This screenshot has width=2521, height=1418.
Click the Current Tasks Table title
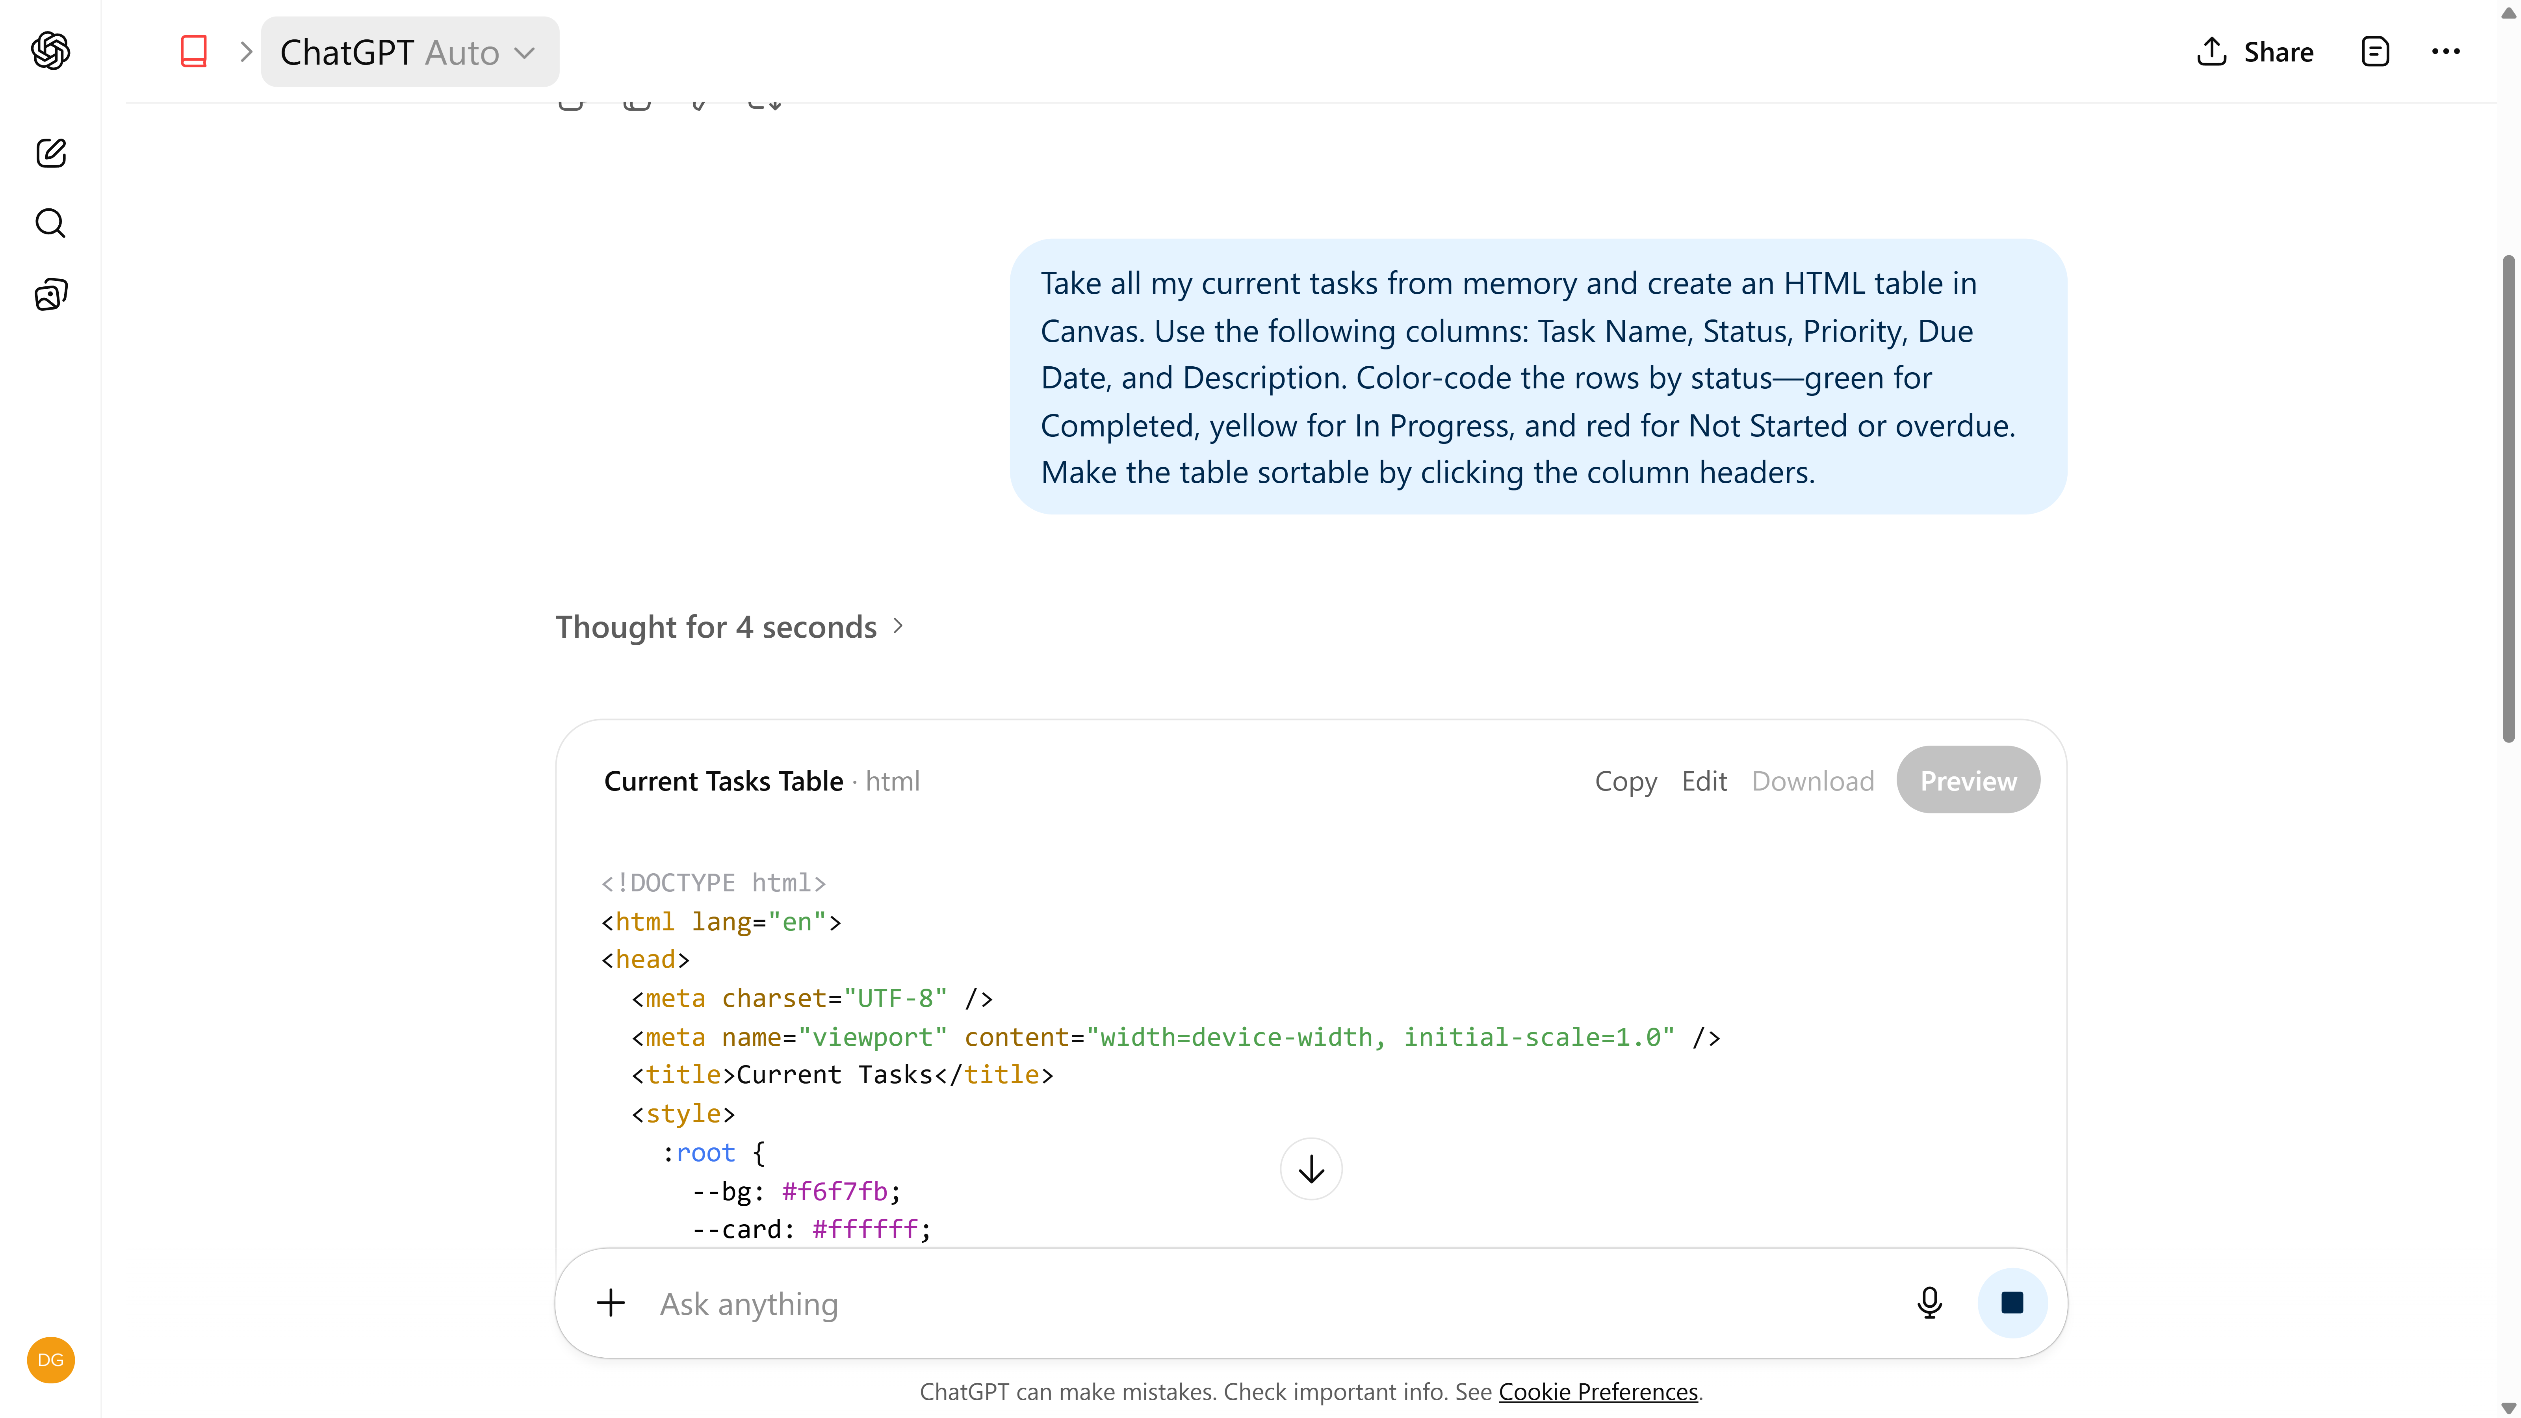(x=723, y=781)
